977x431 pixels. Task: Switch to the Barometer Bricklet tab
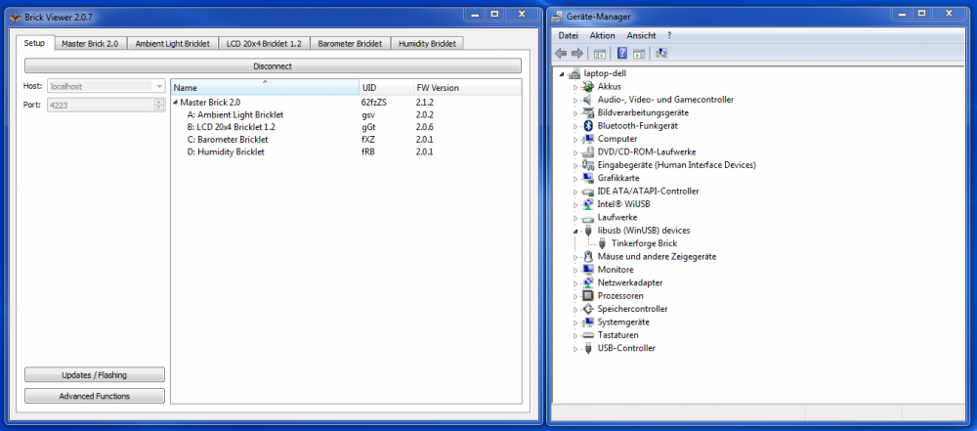tap(349, 44)
